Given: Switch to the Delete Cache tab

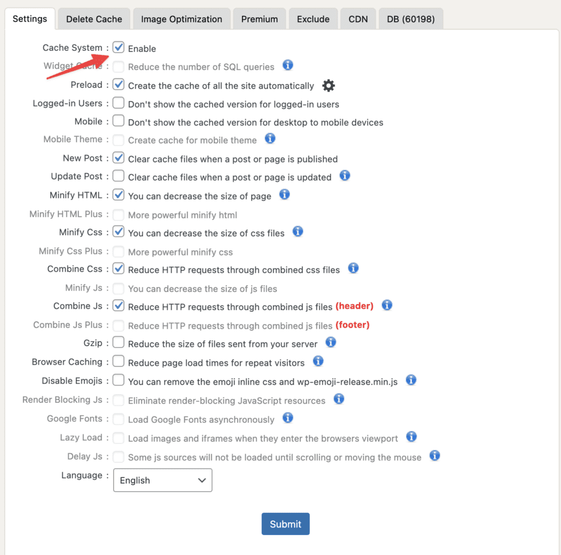Looking at the screenshot, I should [x=94, y=19].
